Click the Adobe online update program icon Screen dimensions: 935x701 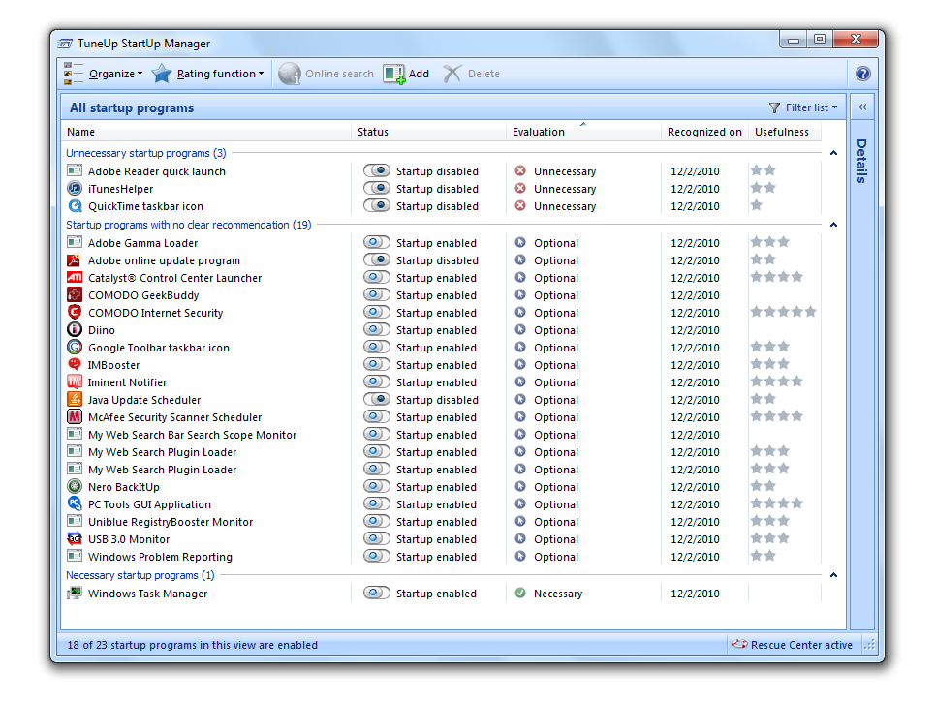tap(75, 259)
